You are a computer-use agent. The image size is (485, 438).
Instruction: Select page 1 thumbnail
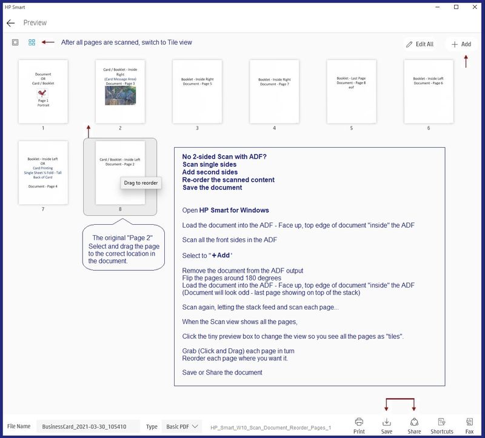tap(43, 92)
